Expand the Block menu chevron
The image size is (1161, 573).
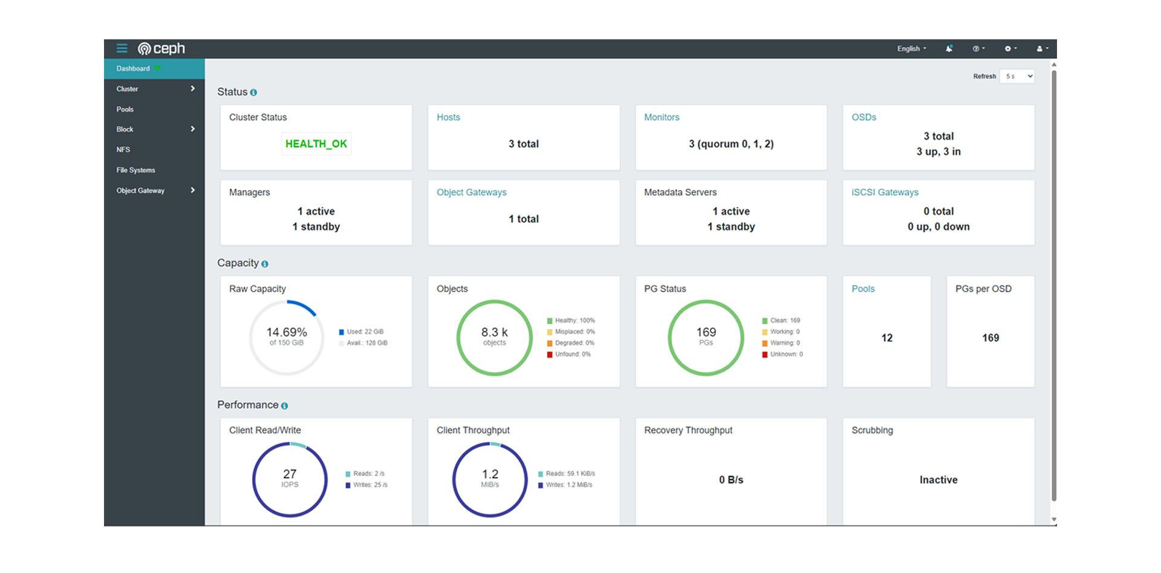192,129
